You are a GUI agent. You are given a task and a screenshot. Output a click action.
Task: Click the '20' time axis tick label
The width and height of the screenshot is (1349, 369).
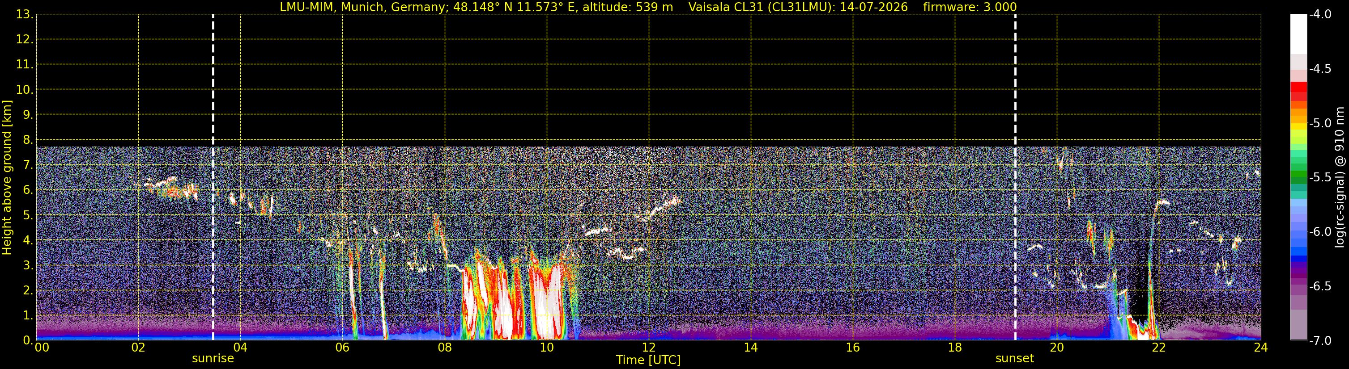pyautogui.click(x=1057, y=348)
